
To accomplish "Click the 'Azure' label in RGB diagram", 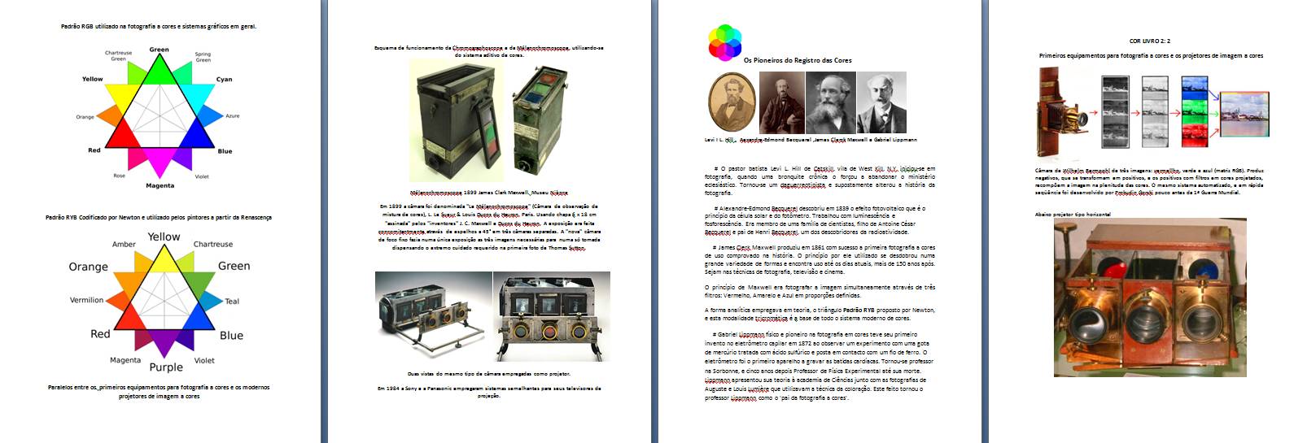I will (233, 116).
